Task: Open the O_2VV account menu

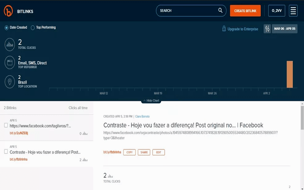Action: (x=277, y=11)
